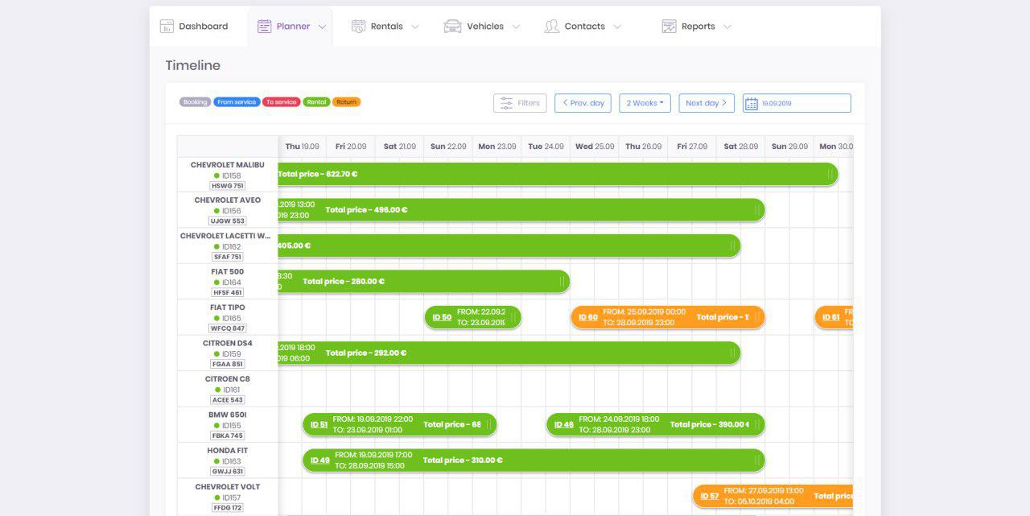
Task: Click the Planner calendar icon
Action: pyautogui.click(x=264, y=27)
